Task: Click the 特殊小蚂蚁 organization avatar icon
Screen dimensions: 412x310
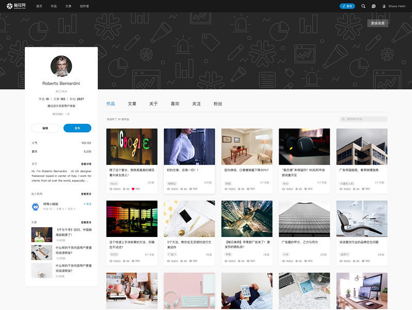Action: pos(36,206)
